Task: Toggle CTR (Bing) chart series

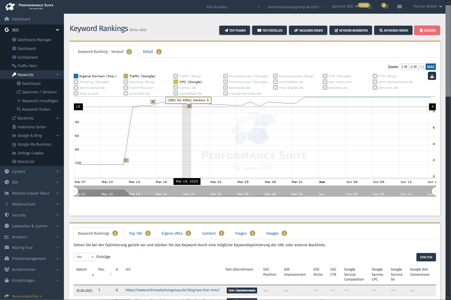Action: coord(375,76)
